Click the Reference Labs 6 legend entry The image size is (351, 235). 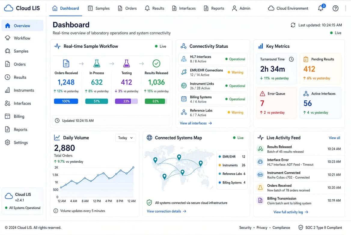tap(232, 174)
